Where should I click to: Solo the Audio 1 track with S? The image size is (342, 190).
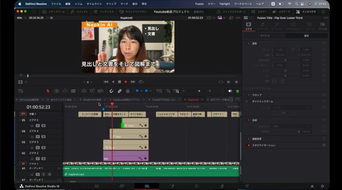(x=43, y=174)
